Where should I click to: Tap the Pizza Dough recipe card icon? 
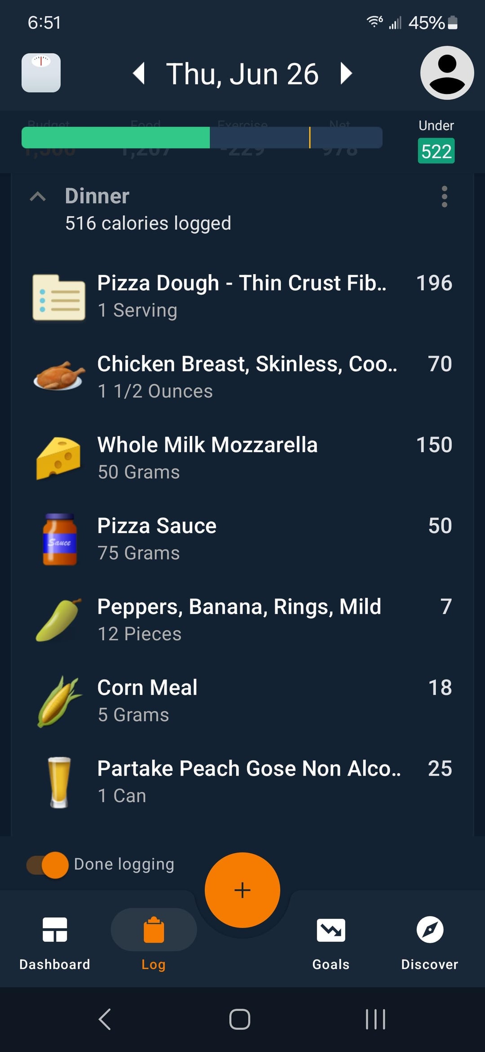(59, 297)
